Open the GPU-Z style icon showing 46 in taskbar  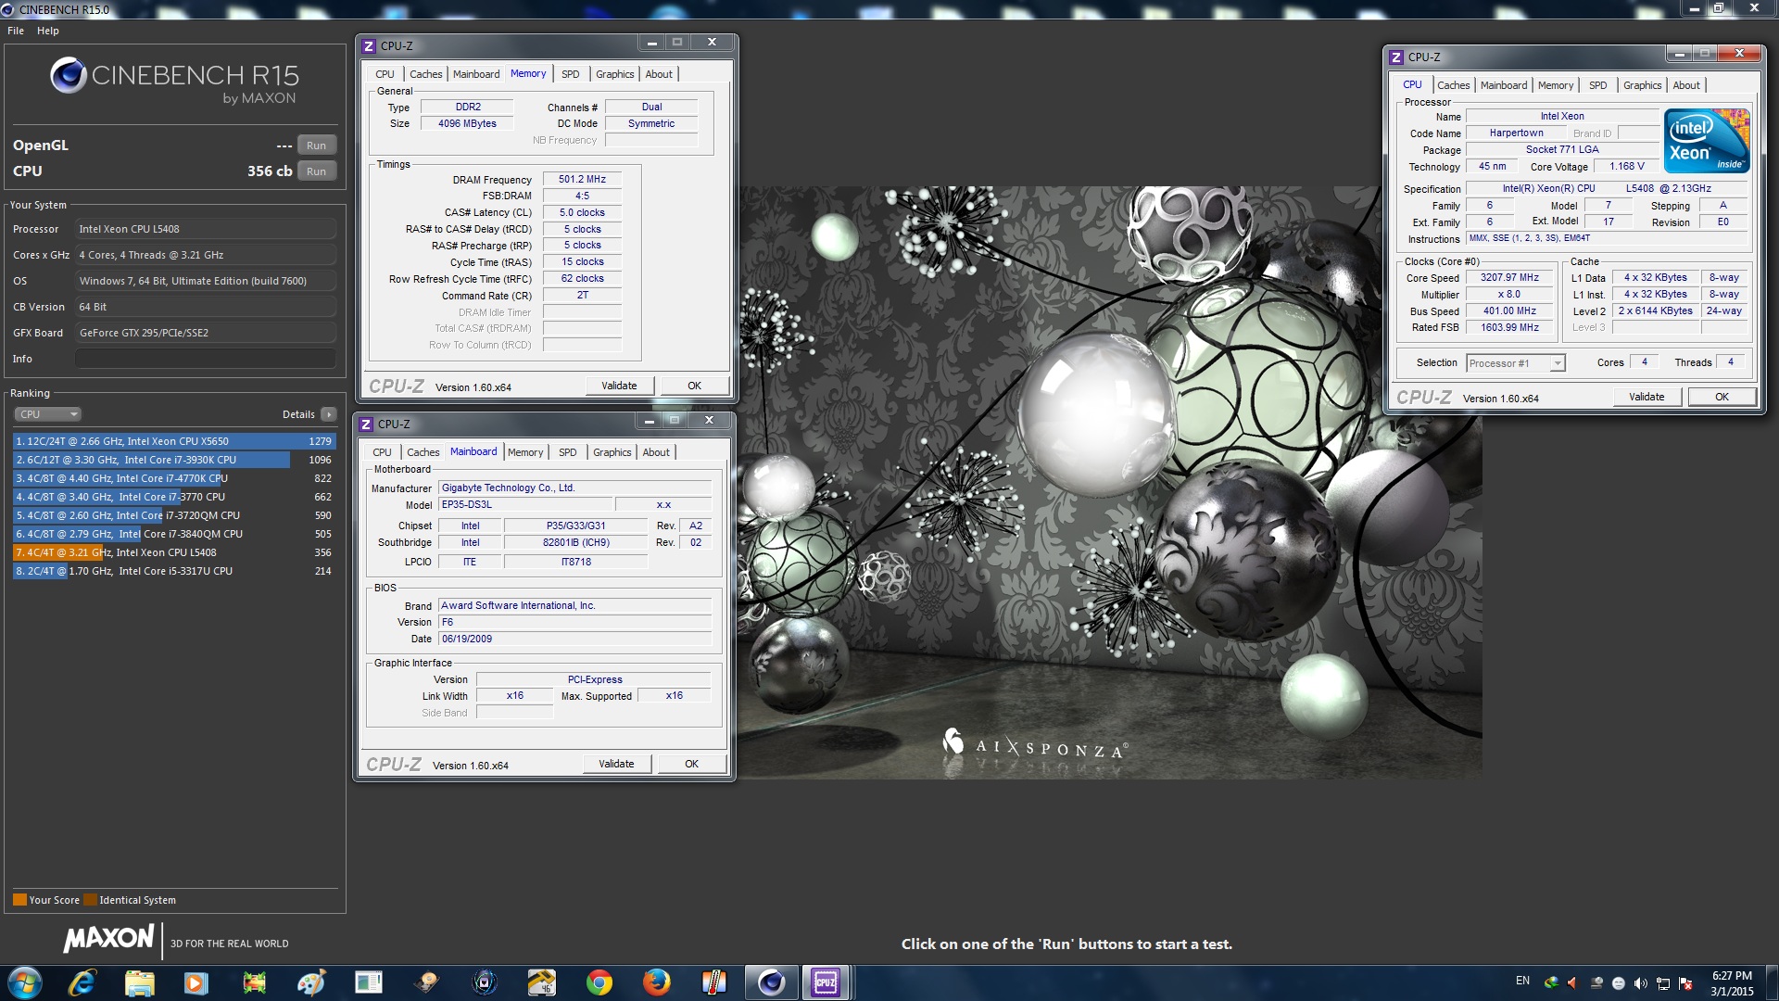[542, 982]
